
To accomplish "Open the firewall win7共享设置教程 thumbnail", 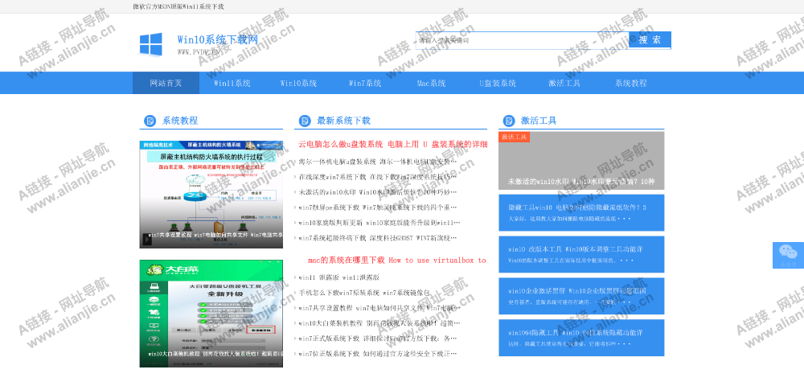I will click(x=211, y=195).
